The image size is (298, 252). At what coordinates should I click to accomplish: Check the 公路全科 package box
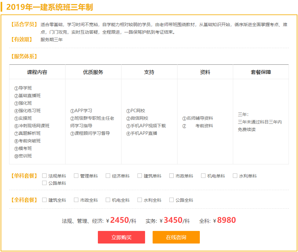tap(171, 200)
